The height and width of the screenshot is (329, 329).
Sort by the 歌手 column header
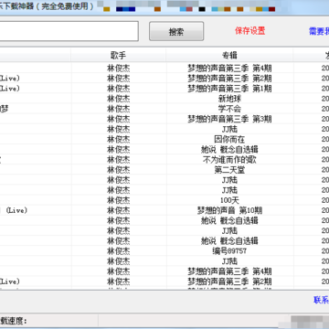coord(119,55)
